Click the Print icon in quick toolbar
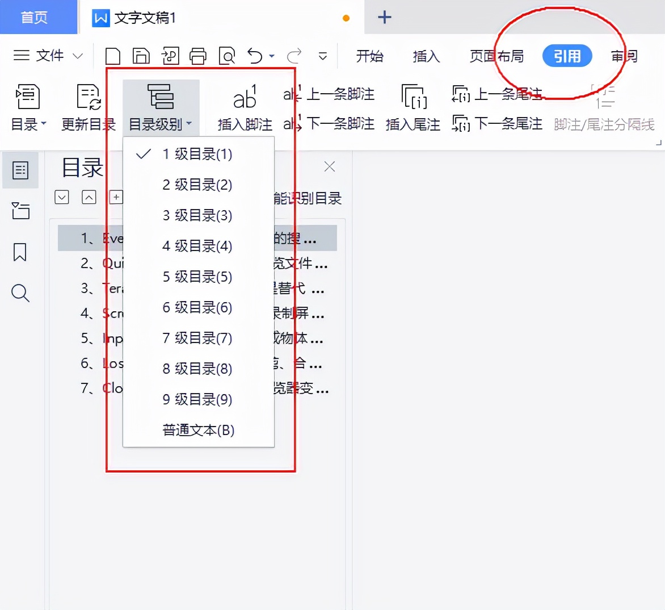Image resolution: width=665 pixels, height=610 pixels. (x=199, y=56)
